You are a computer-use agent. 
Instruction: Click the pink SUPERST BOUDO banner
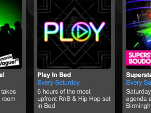tap(138, 58)
